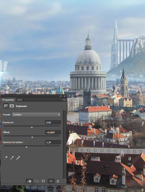Click the Gamma Correction slider handle
Viewport: 145px width, 192px height.
coord(26,147)
